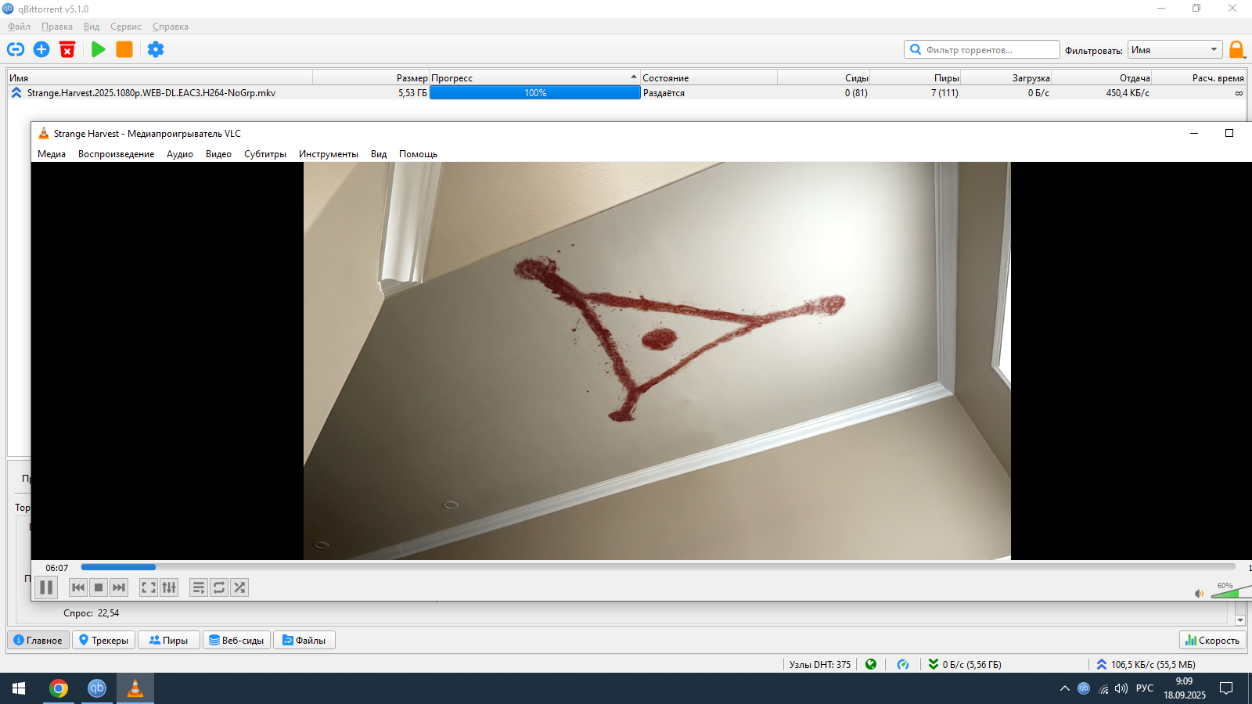Focus the torrent filter search field
This screenshot has height=704, width=1252.
(982, 49)
